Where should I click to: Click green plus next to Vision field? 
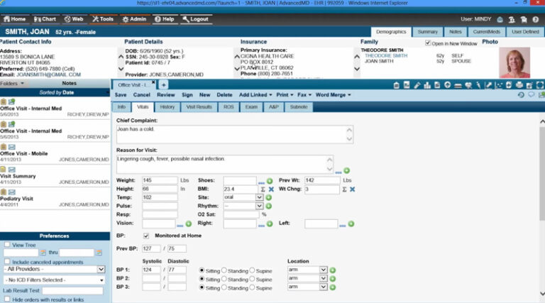(188, 224)
